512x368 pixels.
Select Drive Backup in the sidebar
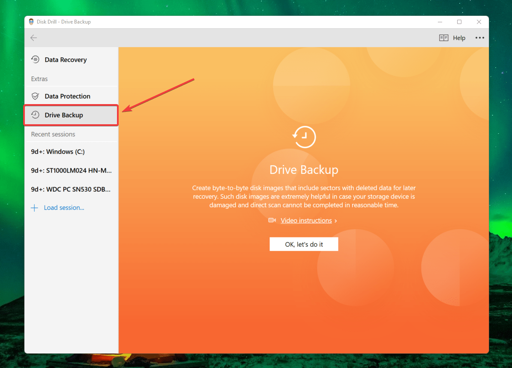pyautogui.click(x=71, y=115)
